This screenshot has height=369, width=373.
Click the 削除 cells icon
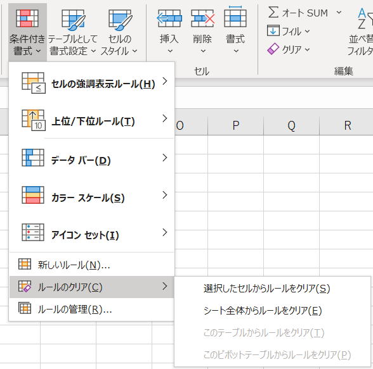[202, 18]
